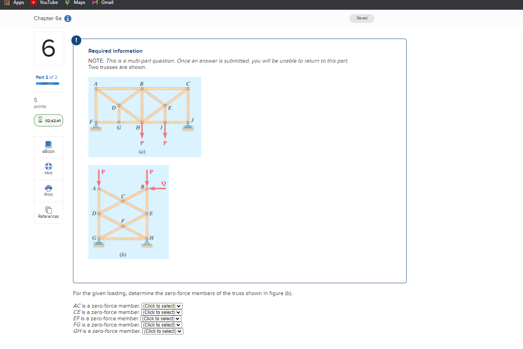
Task: Click the 'Required information' heading
Action: point(116,51)
